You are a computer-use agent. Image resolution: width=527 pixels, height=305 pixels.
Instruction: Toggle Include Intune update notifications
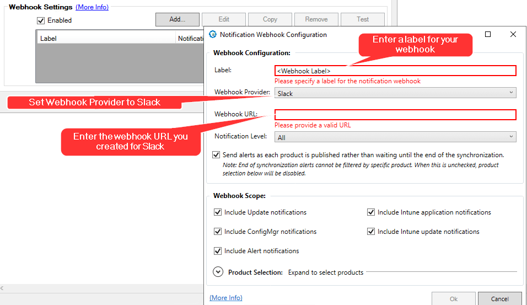pos(370,231)
